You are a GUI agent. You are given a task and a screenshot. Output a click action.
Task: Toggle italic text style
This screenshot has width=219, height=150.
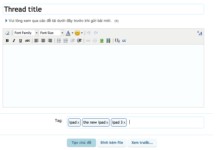click(x=14, y=41)
